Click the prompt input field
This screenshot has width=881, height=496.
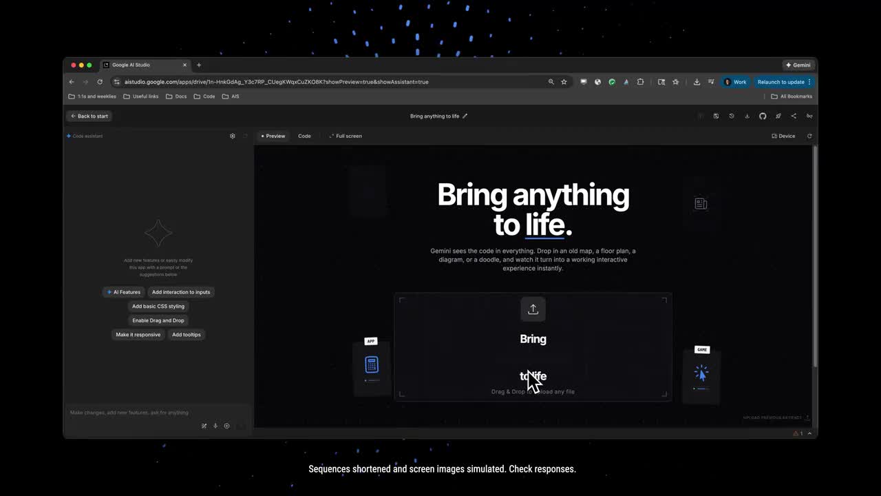(158, 413)
